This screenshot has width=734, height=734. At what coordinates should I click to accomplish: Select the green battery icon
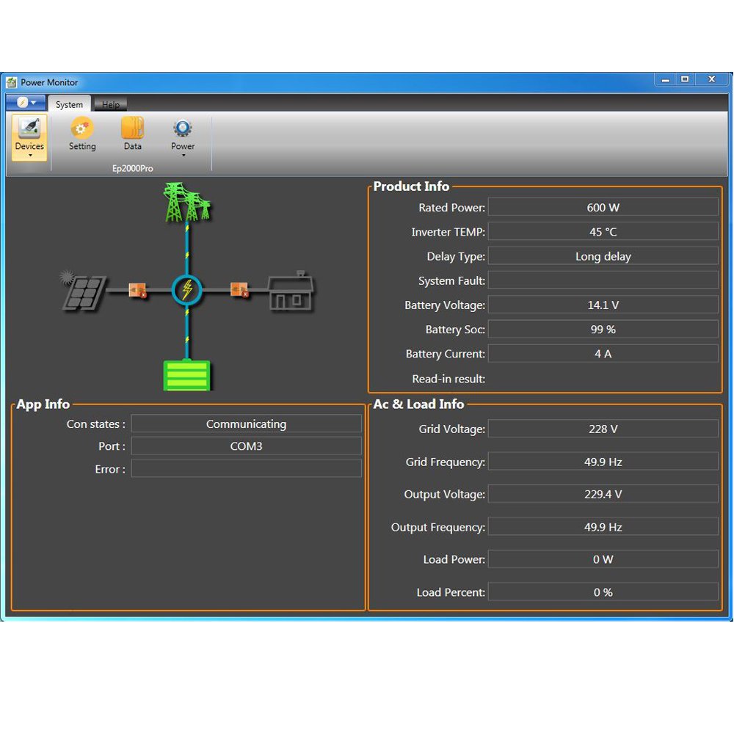[x=186, y=375]
